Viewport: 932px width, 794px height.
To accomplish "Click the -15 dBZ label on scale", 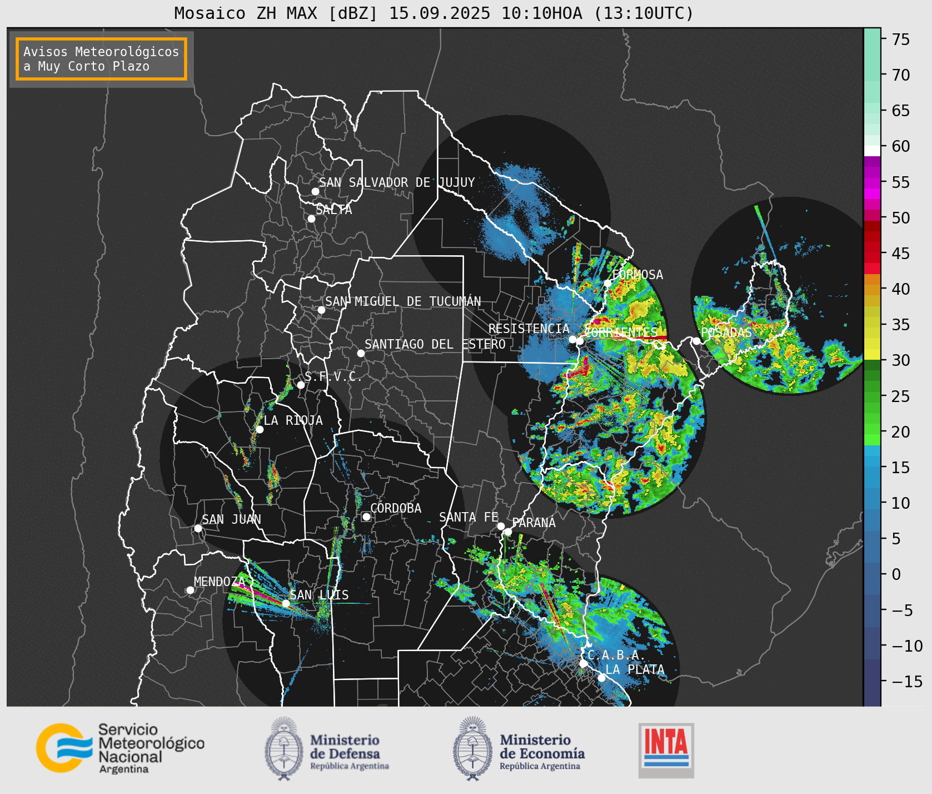I will [908, 682].
